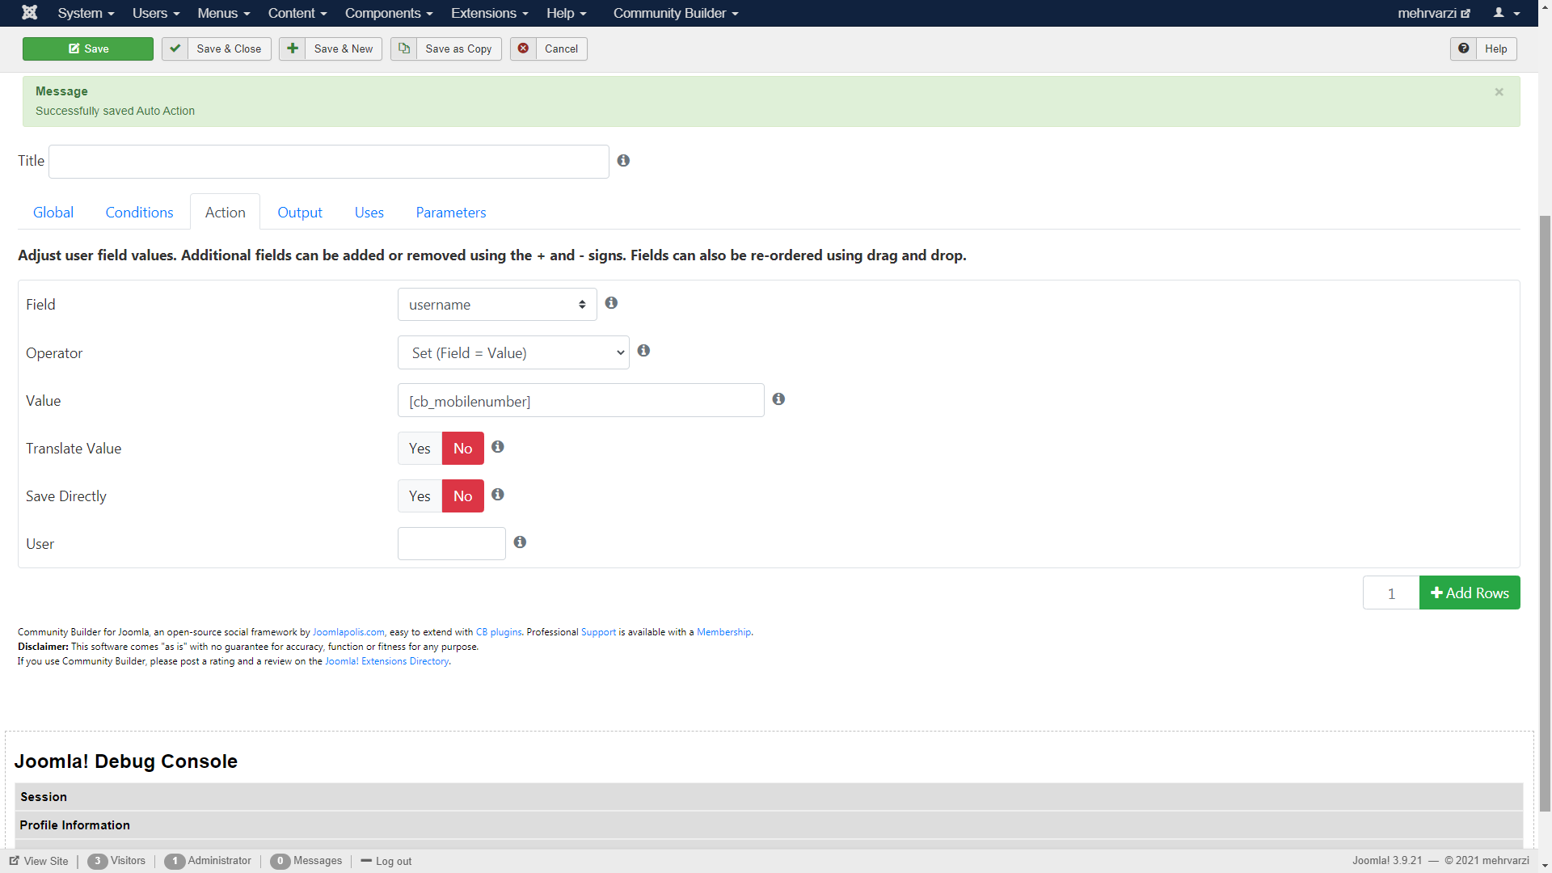Click the info icon beside Translate Value

498,447
